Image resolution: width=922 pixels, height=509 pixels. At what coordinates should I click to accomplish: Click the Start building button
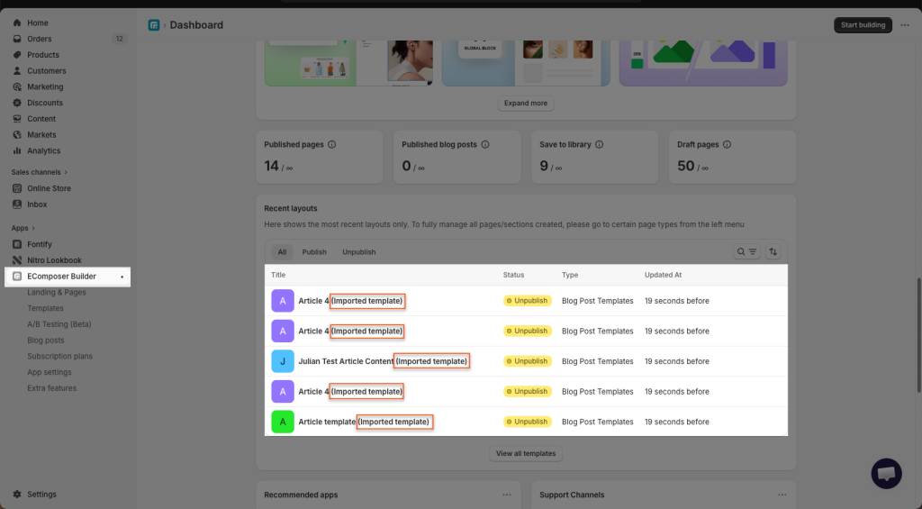863,25
